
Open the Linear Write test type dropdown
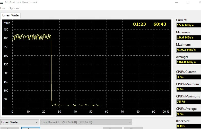pos(20,122)
